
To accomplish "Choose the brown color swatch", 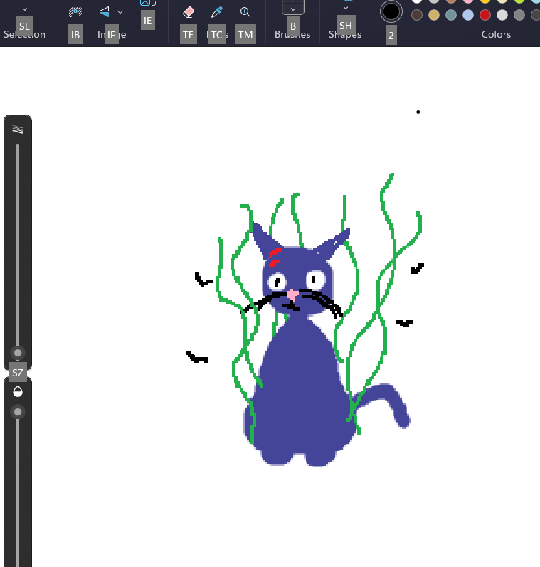I will coord(417,15).
